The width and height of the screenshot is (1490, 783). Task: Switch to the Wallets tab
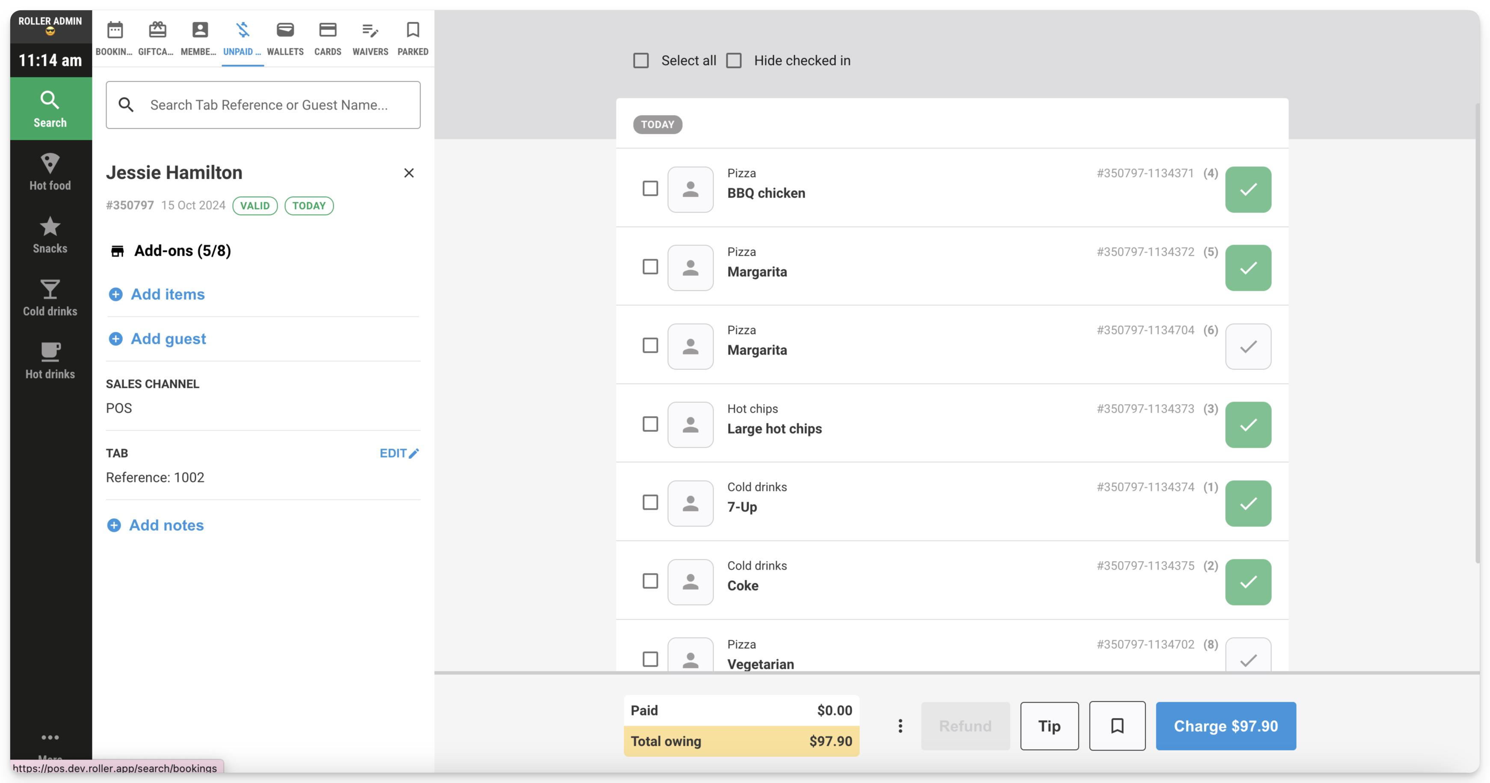[x=285, y=38]
